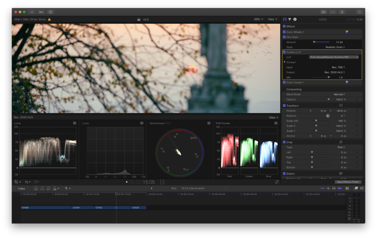This screenshot has height=239, width=377.
Task: Click the append clip icon
Action: click(x=49, y=188)
